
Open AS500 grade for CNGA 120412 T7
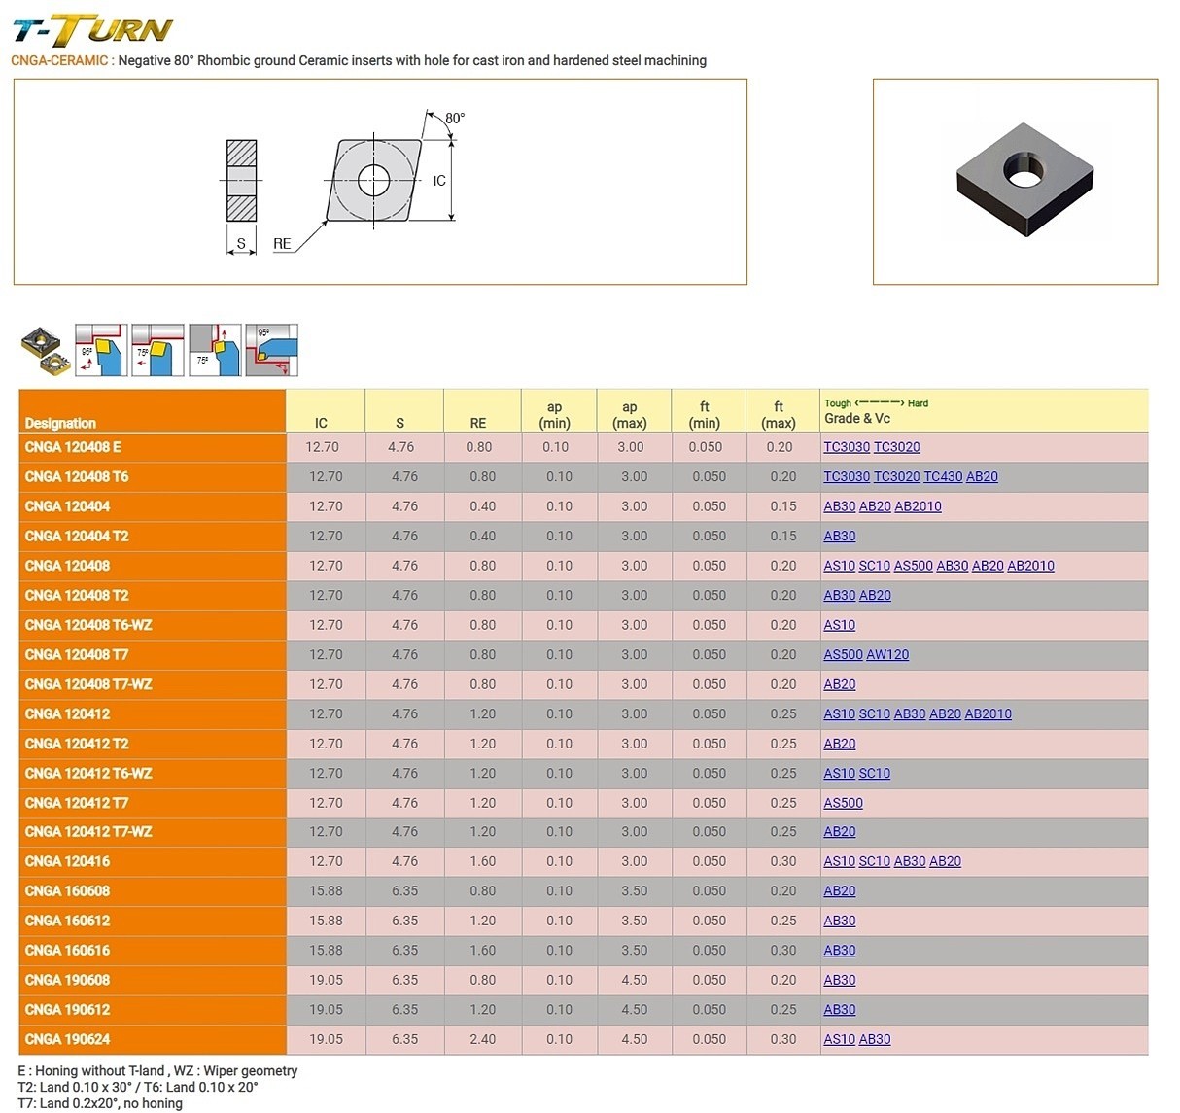[x=843, y=803]
